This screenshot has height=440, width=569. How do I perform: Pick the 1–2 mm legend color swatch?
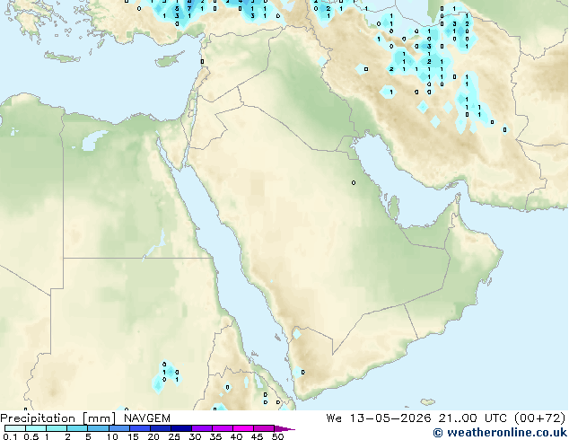point(57,428)
